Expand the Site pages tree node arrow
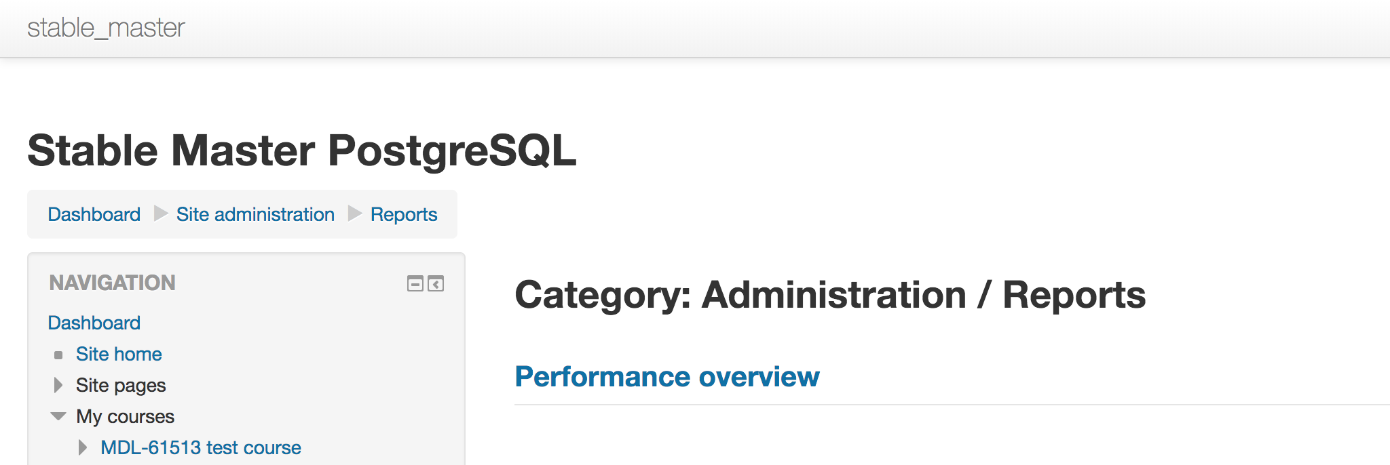Screen dimensions: 1390x465 [58, 385]
